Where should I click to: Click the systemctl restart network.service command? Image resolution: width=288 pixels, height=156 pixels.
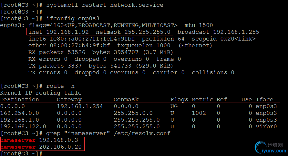tap(105, 5)
